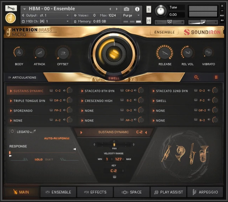
Task: Enable the Legato power button
Action: (12, 131)
